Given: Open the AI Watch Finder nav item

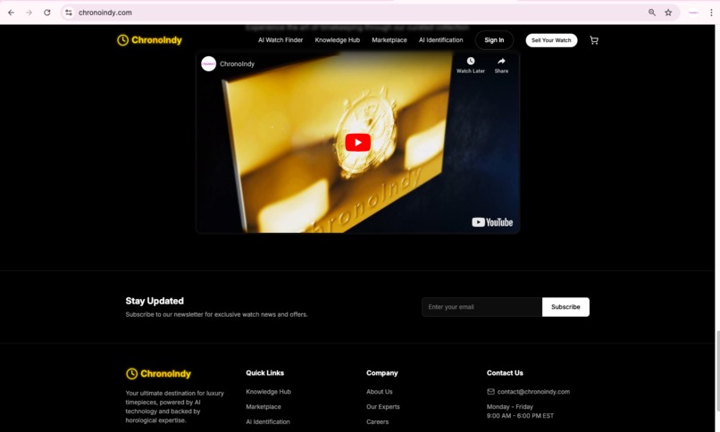Looking at the screenshot, I should click(280, 40).
